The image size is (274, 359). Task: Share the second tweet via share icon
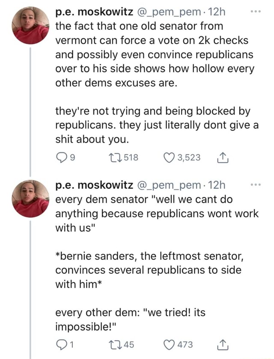point(225,344)
